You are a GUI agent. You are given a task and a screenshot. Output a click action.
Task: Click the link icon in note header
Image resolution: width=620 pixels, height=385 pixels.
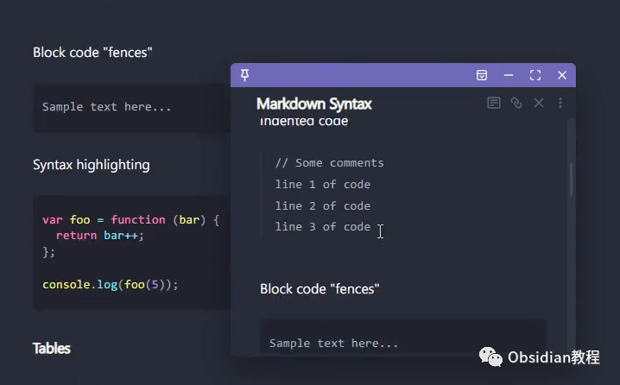point(516,104)
